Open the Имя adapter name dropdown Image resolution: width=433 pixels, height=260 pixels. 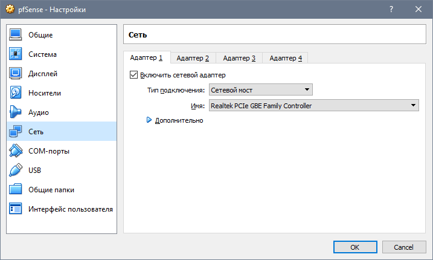[313, 106]
